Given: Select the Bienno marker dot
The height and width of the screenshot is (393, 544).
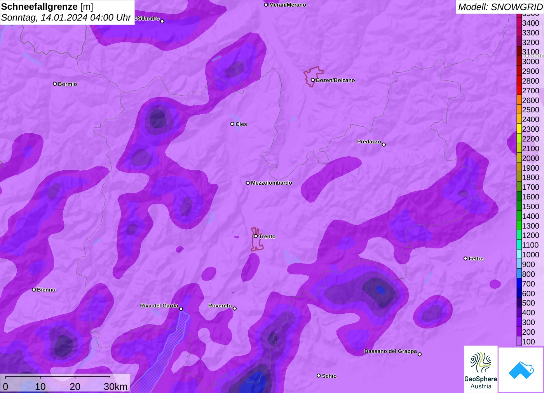Looking at the screenshot, I should click(34, 290).
